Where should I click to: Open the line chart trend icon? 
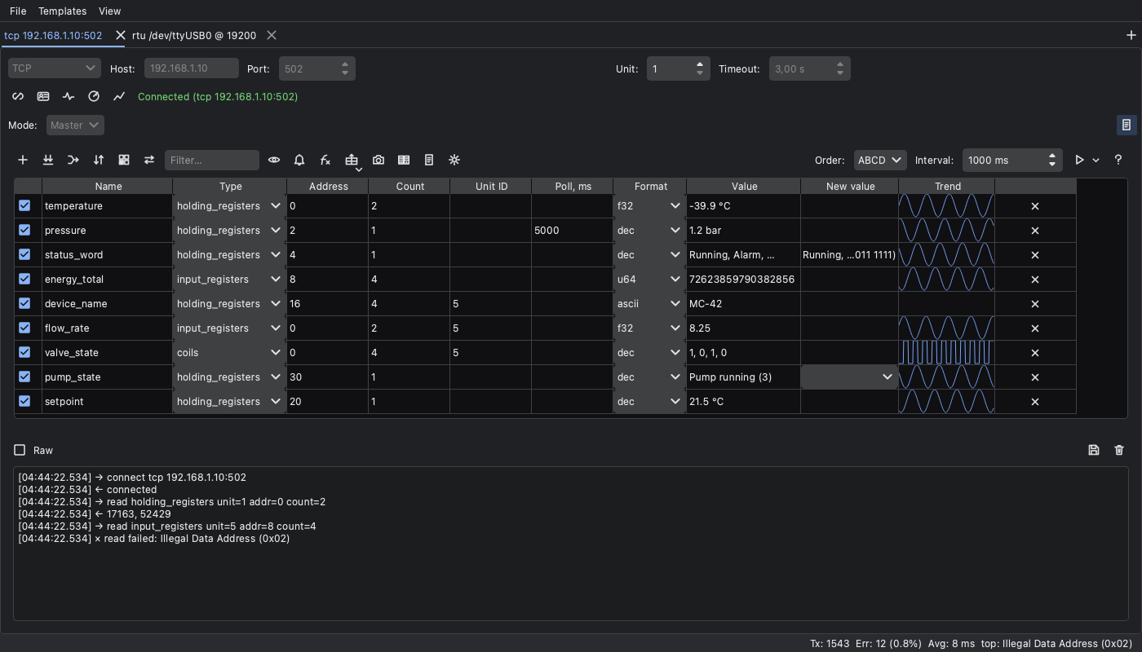119,96
